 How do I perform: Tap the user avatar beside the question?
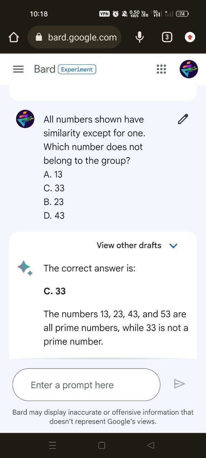click(x=25, y=119)
